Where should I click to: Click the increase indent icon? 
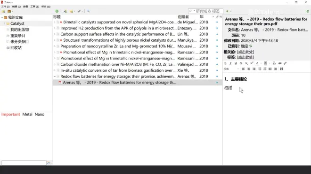(275, 69)
